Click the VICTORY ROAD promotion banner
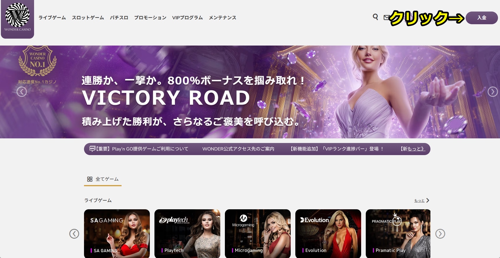 pos(250,92)
